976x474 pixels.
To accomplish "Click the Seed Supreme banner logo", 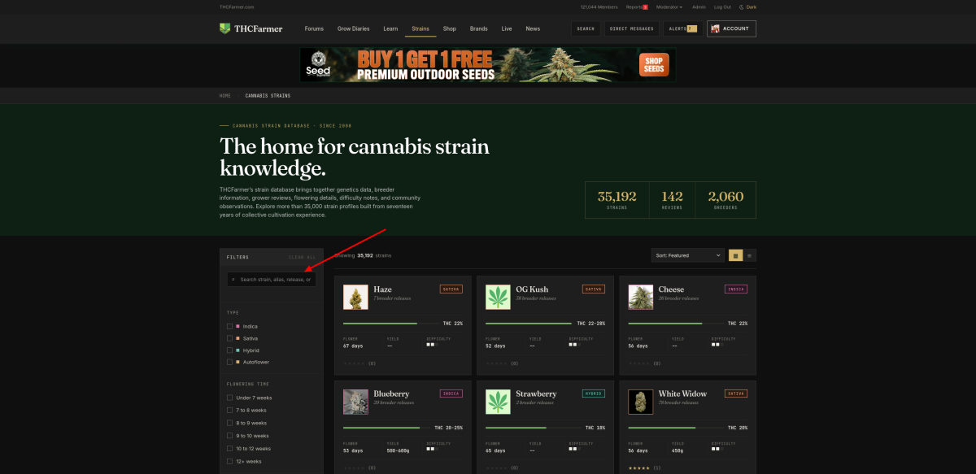I will pos(318,65).
